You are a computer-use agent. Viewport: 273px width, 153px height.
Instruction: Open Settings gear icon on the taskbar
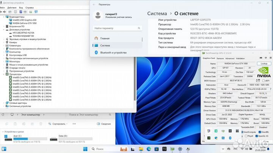(x=180, y=149)
